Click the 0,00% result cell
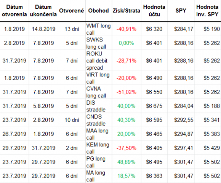The image size is (221, 183). [126, 43]
